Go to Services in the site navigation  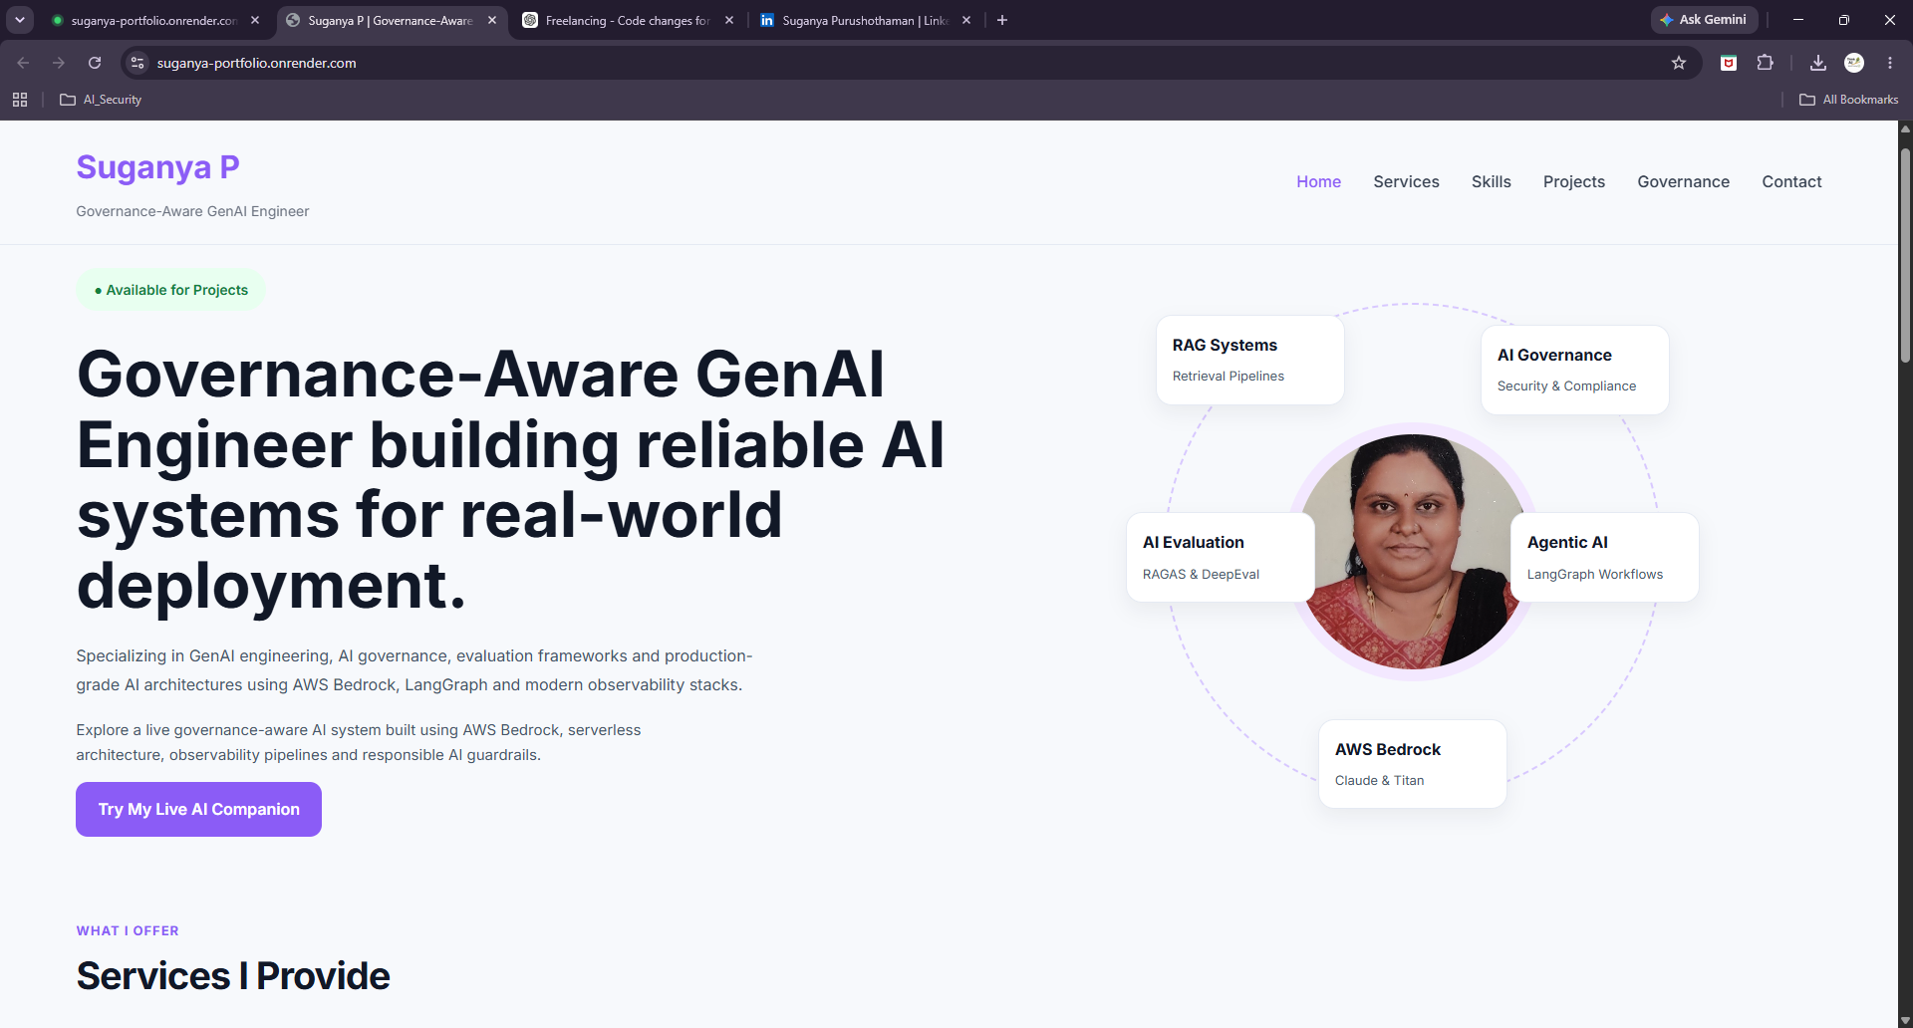tap(1406, 181)
